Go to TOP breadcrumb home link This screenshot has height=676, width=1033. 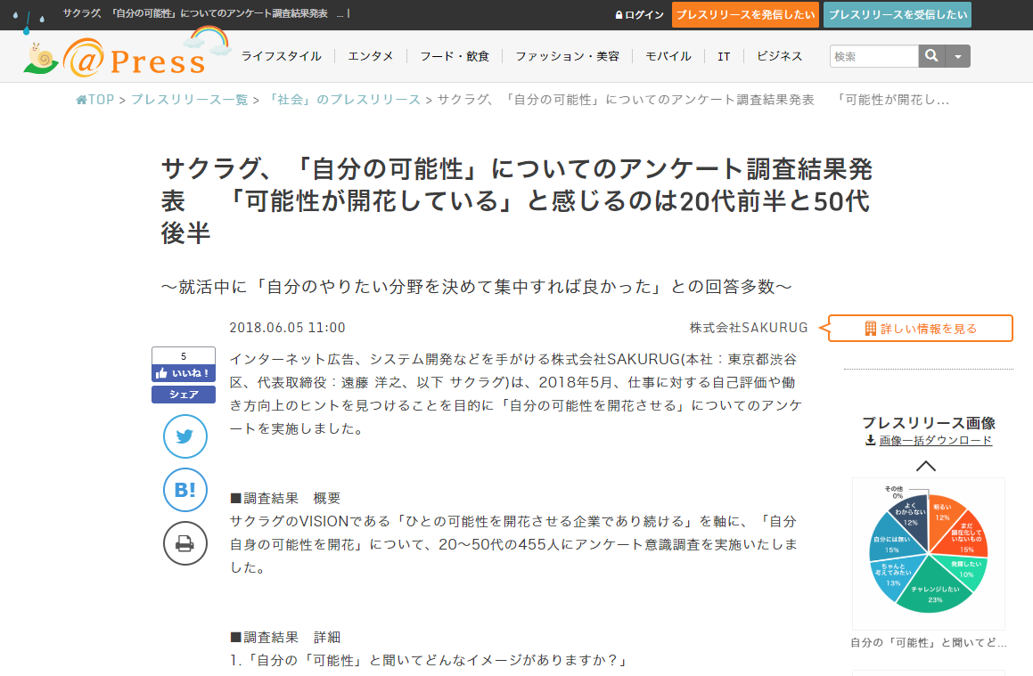pyautogui.click(x=94, y=100)
